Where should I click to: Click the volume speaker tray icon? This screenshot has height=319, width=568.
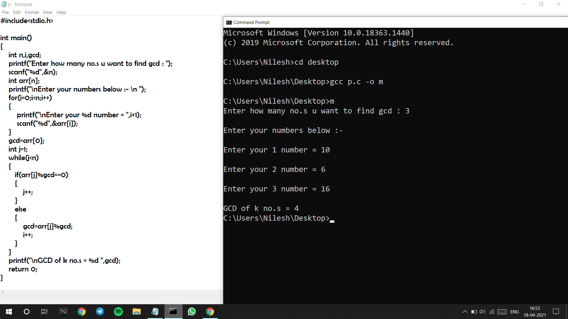[x=483, y=312]
